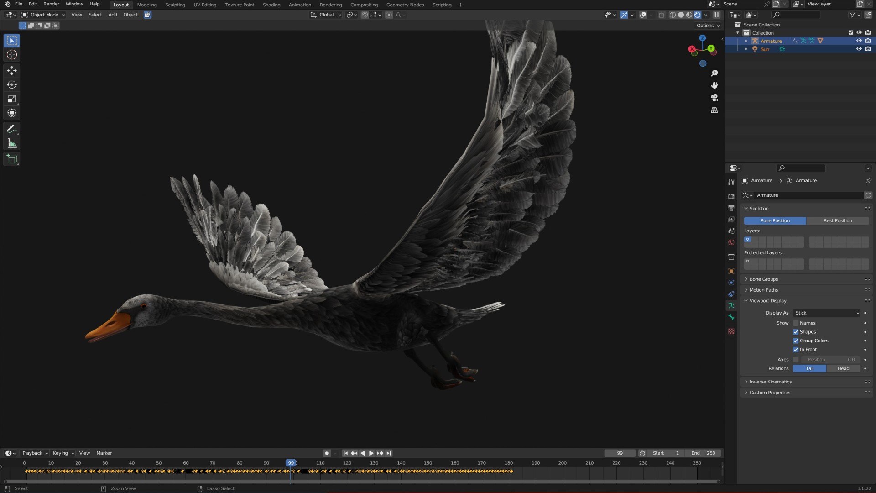Open the Object Mode dropdown
876x493 pixels.
point(43,15)
